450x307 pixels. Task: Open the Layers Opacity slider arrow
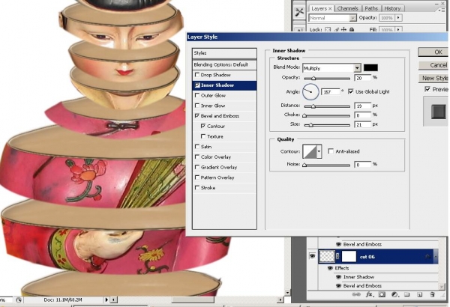(x=398, y=18)
